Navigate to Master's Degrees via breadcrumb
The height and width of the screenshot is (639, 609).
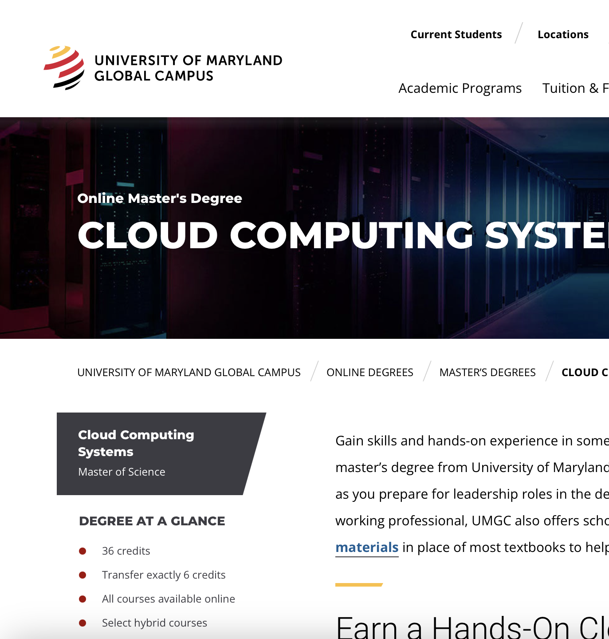click(487, 372)
